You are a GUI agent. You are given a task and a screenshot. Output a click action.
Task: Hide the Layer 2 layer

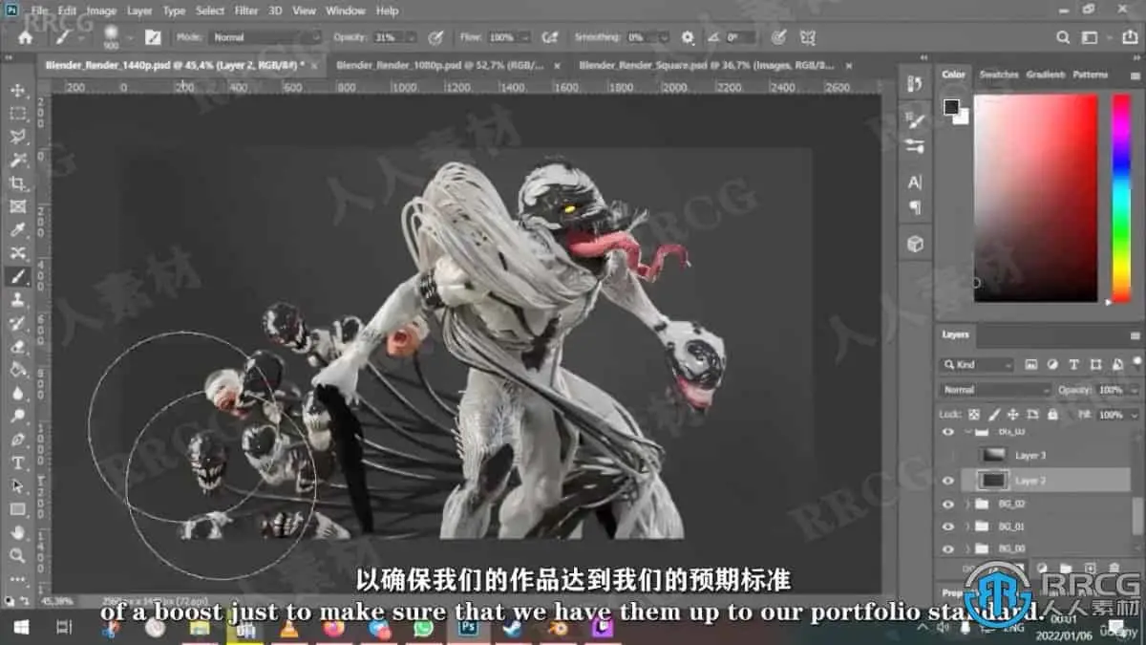pos(948,481)
